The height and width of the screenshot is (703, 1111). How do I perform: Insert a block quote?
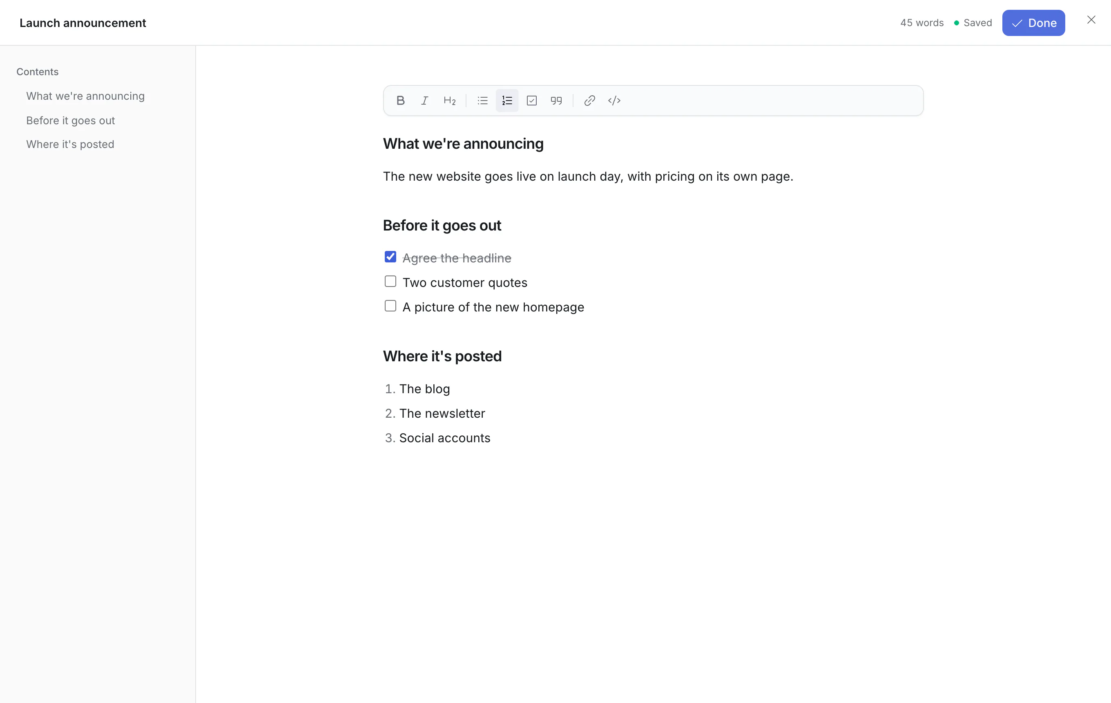556,101
